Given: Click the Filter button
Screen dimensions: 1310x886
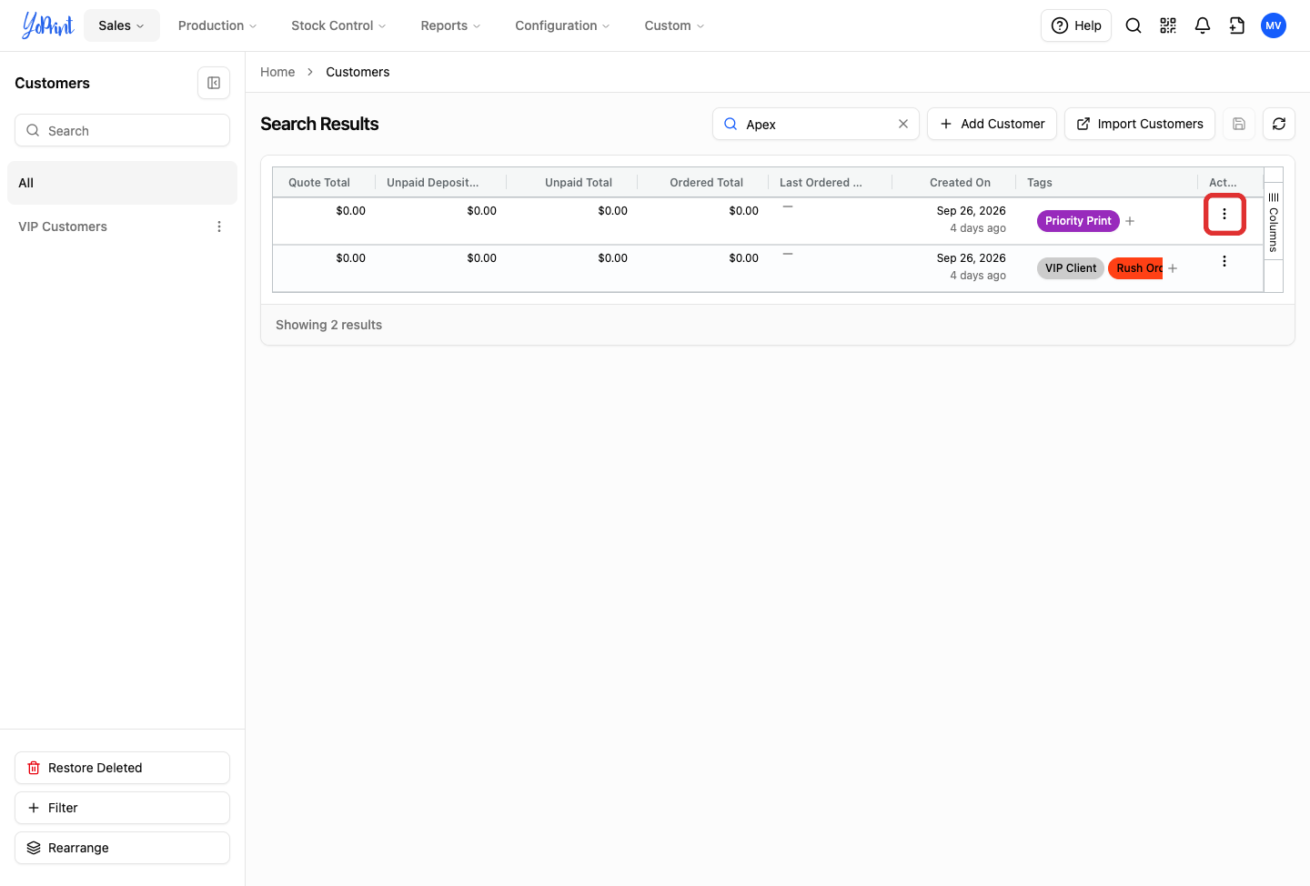Looking at the screenshot, I should click(x=122, y=808).
